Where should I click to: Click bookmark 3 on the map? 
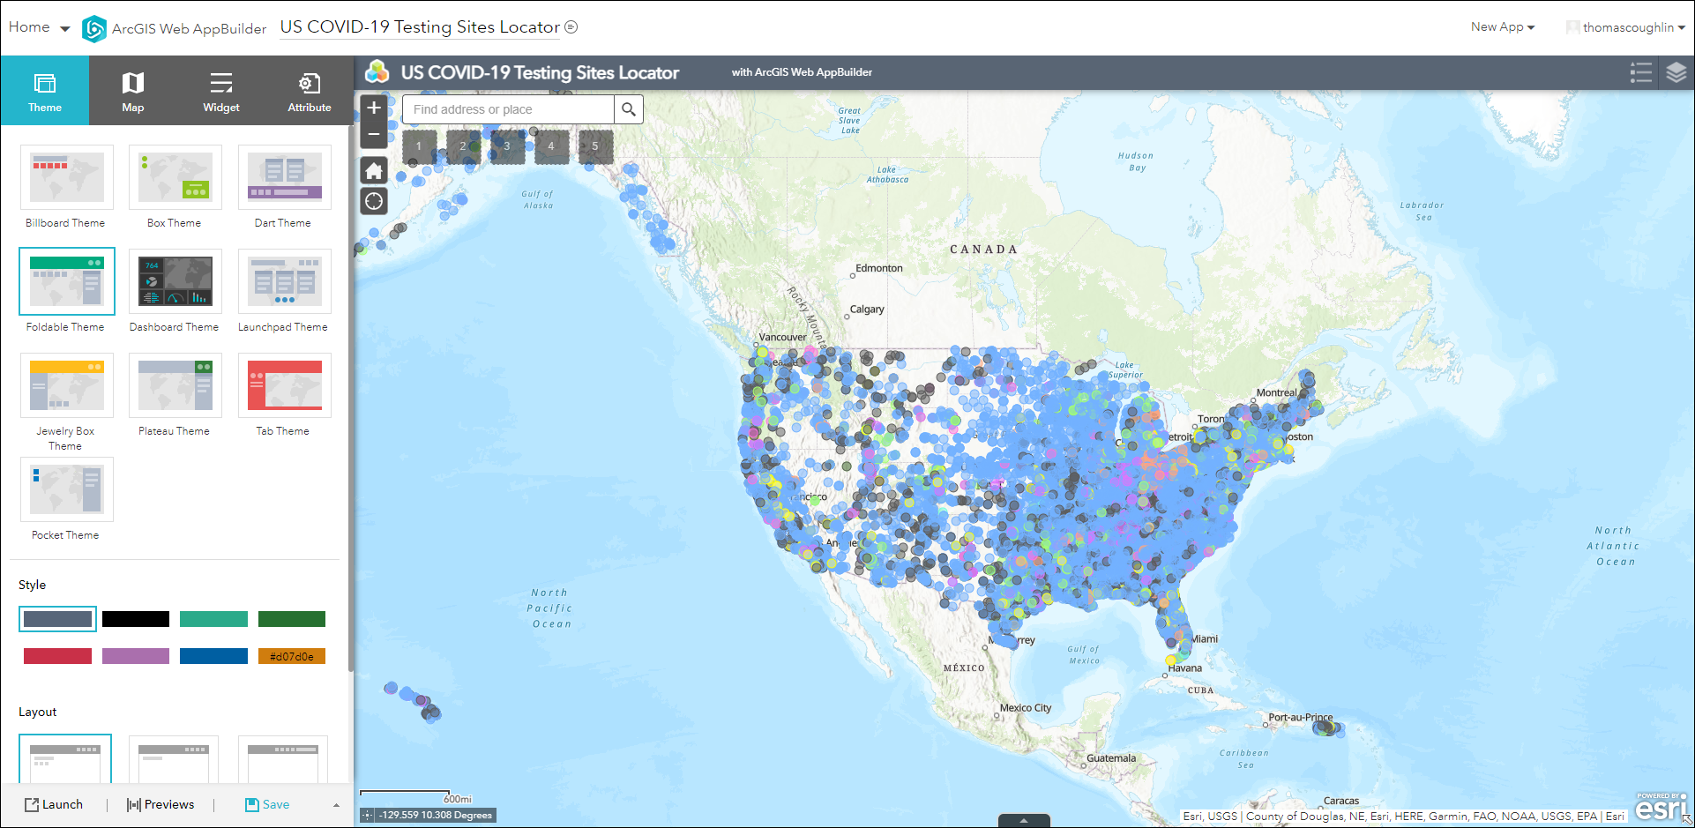click(507, 146)
